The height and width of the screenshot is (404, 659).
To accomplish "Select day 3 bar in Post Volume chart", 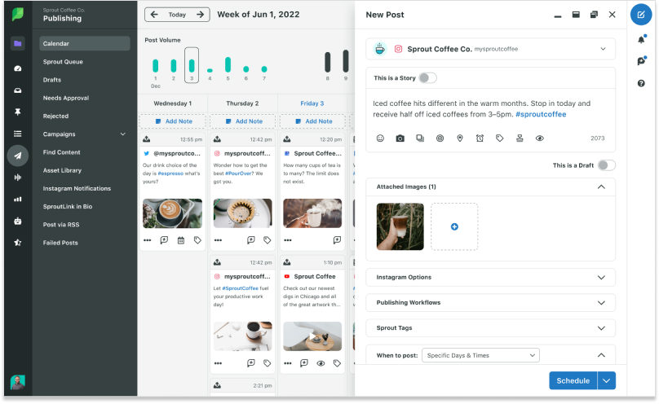I will [192, 65].
